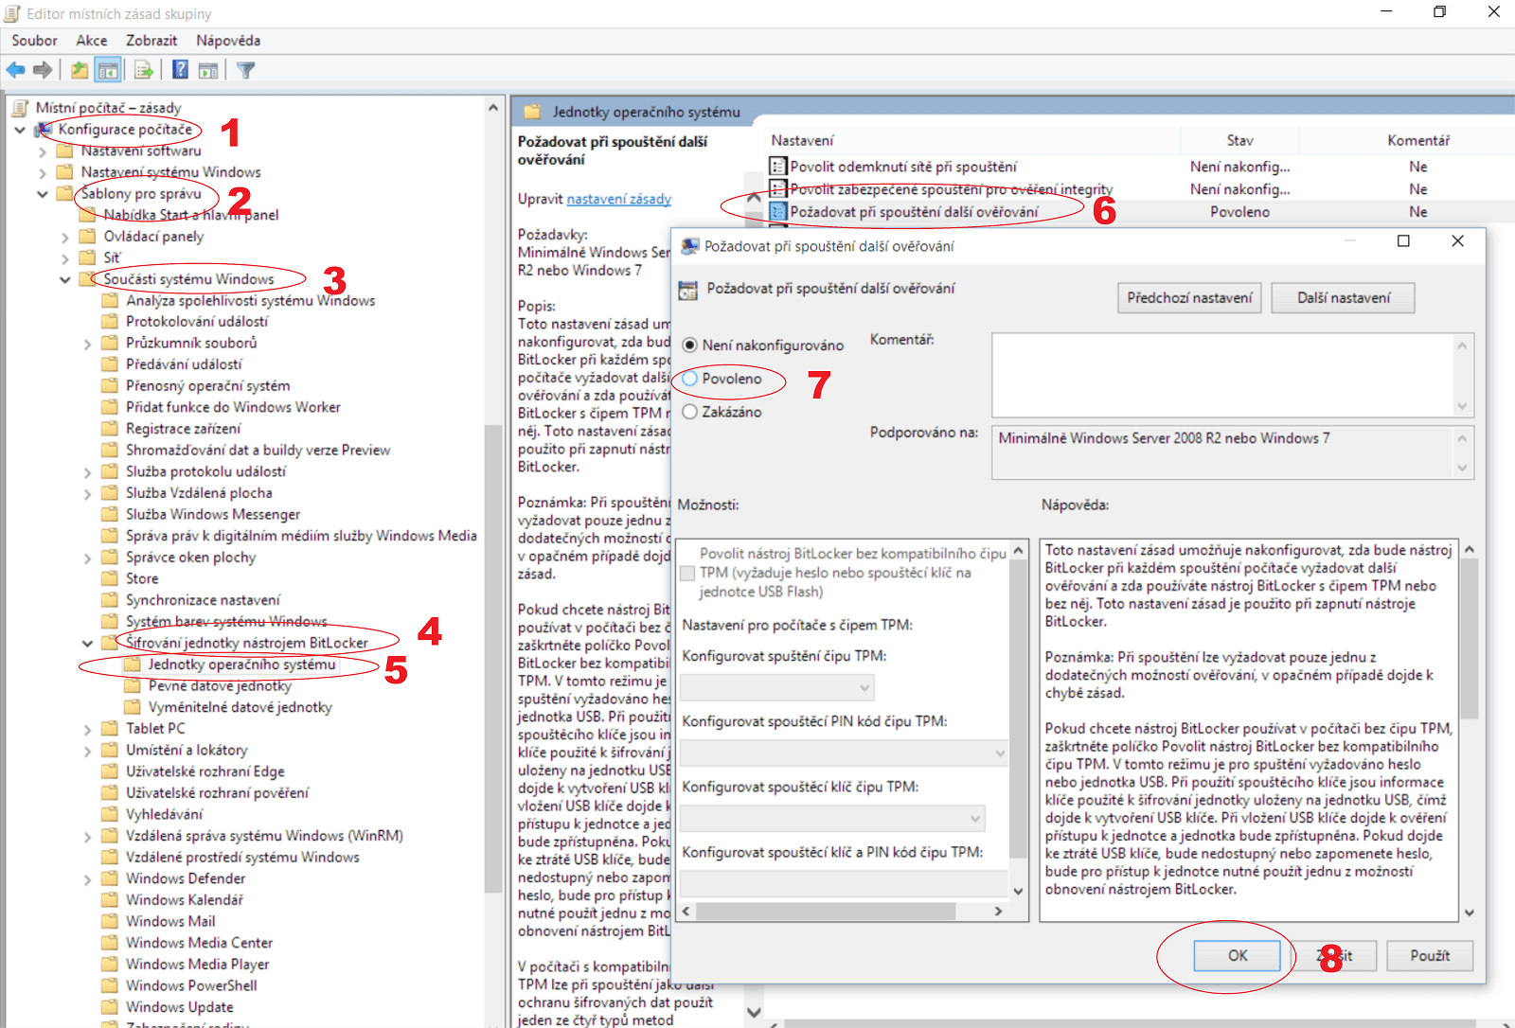Image resolution: width=1515 pixels, height=1028 pixels.
Task: Collapse the Šablony pro správu node
Action: tap(43, 194)
